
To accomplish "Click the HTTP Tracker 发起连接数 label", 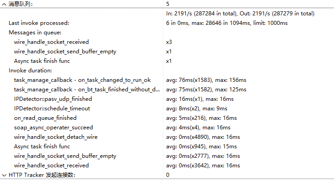I will (x=42, y=175).
